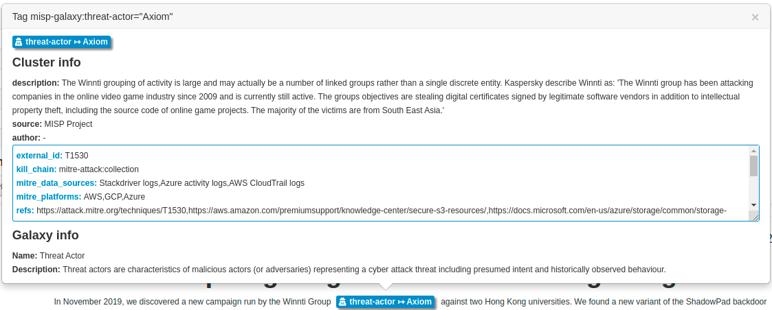Screen dimensions: 772x310
Task: Click the refs key in metadata box
Action: tap(25, 211)
